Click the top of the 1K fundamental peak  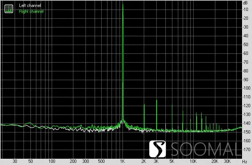pos(123,4)
